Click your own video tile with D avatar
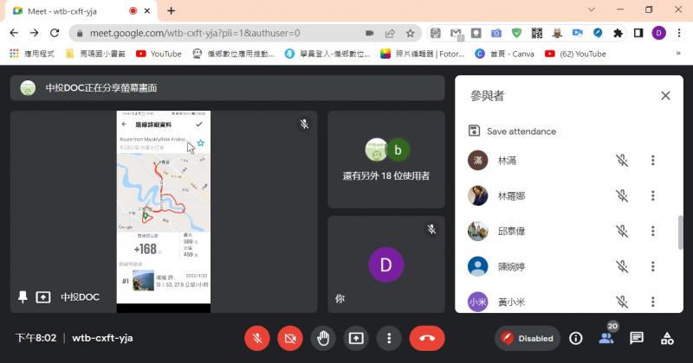 tap(385, 264)
